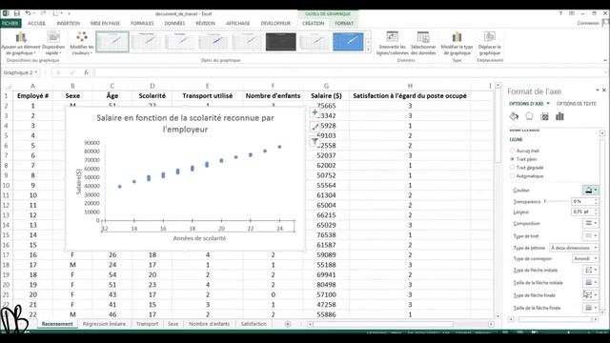Screen dimensions: 610x343
Task: Click the chart title text
Action: [x=185, y=123]
